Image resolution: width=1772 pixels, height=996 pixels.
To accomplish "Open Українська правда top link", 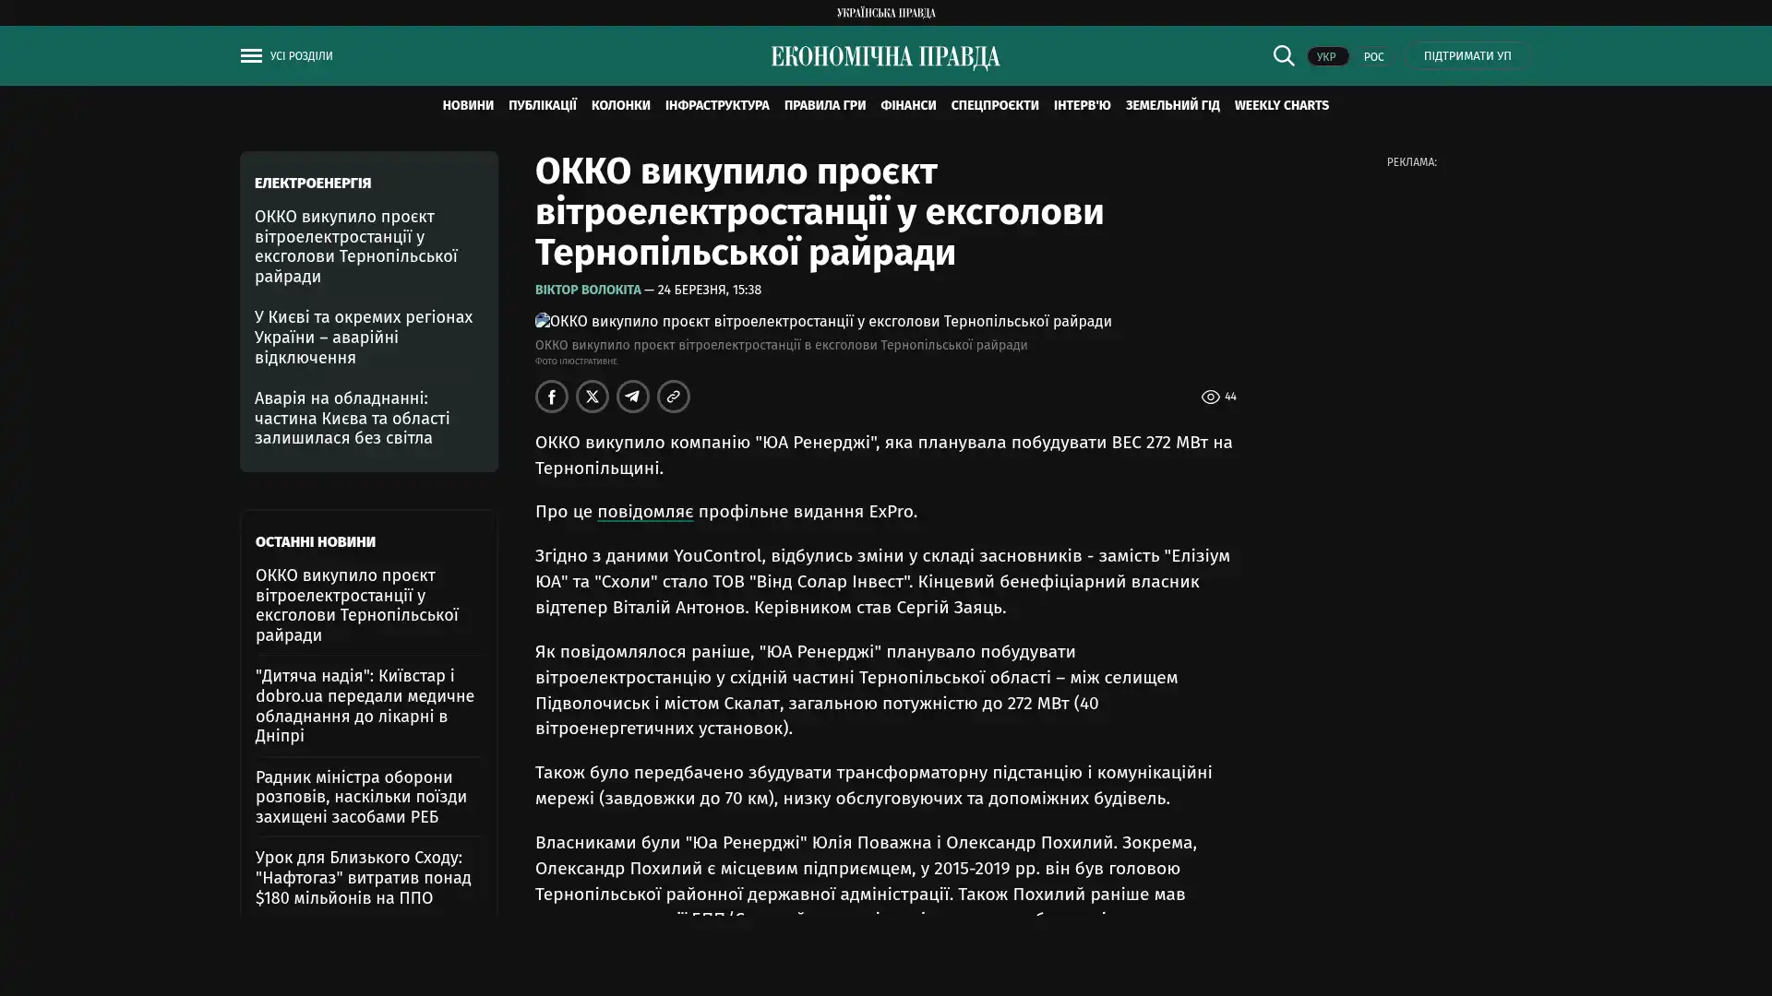I will pos(886,12).
